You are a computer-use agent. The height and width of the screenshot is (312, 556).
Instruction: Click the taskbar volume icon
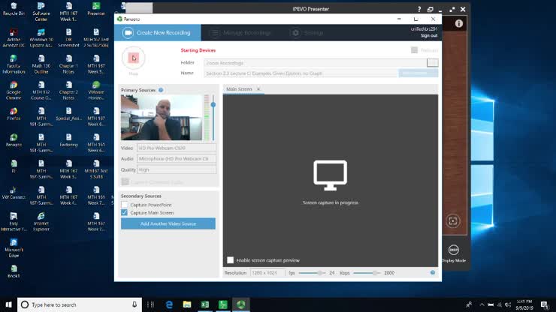pyautogui.click(x=508, y=304)
